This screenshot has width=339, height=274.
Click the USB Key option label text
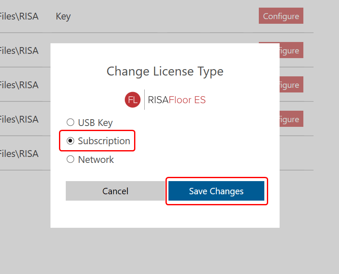coord(95,123)
